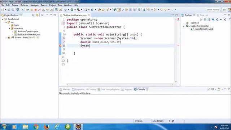This screenshot has width=231, height=130.
Task: Toggle Hide Local Types in Outline toolbar
Action: tap(225, 19)
